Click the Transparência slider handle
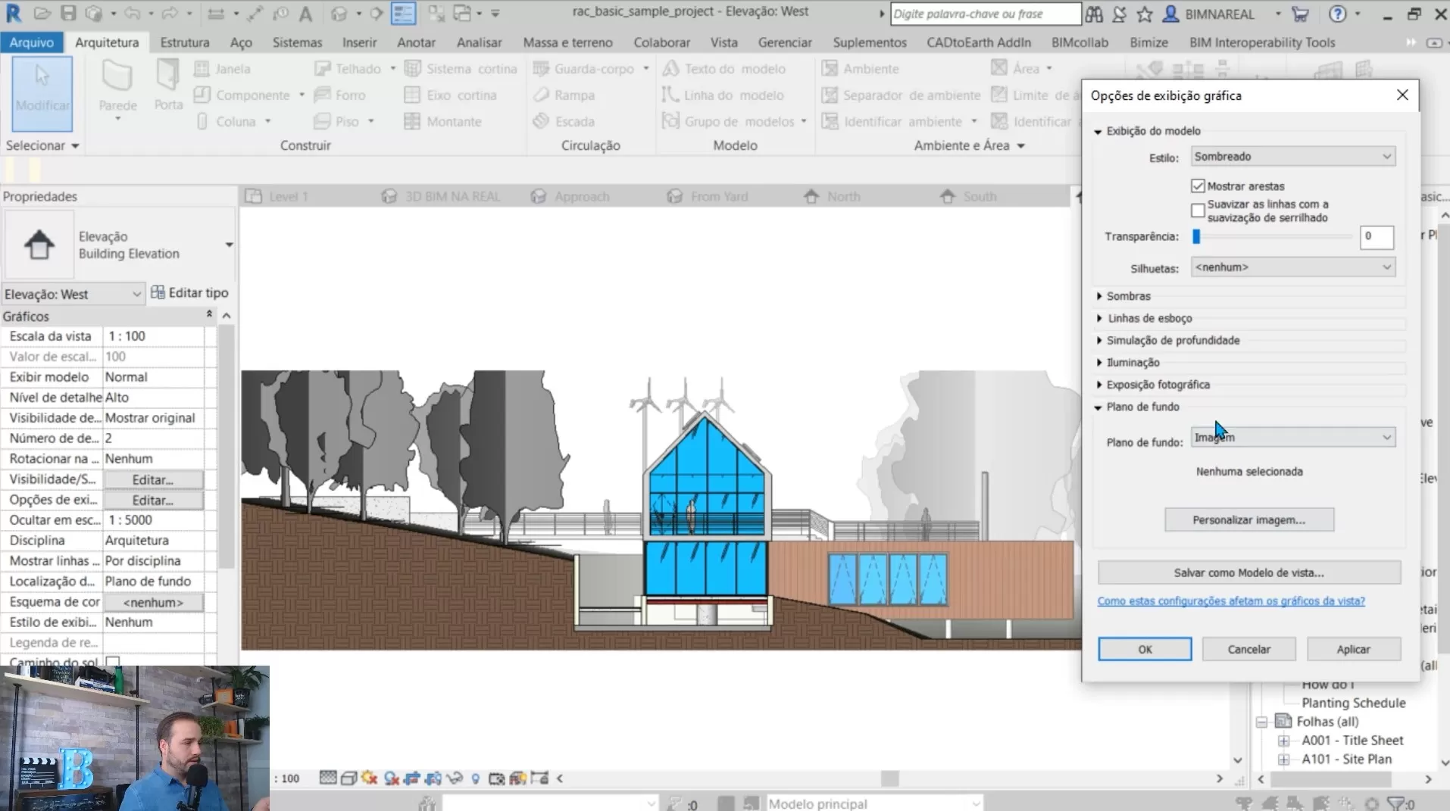The image size is (1450, 811). tap(1196, 237)
